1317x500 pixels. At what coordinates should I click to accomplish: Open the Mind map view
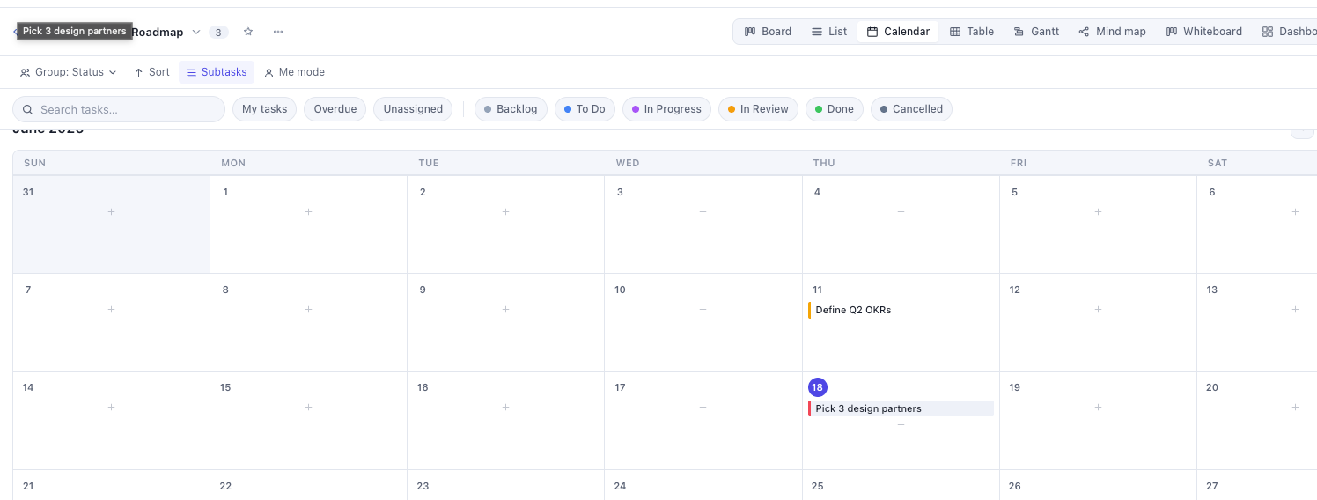(1113, 32)
